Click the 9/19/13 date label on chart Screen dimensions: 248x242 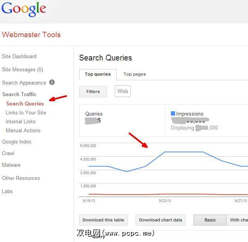(89, 201)
